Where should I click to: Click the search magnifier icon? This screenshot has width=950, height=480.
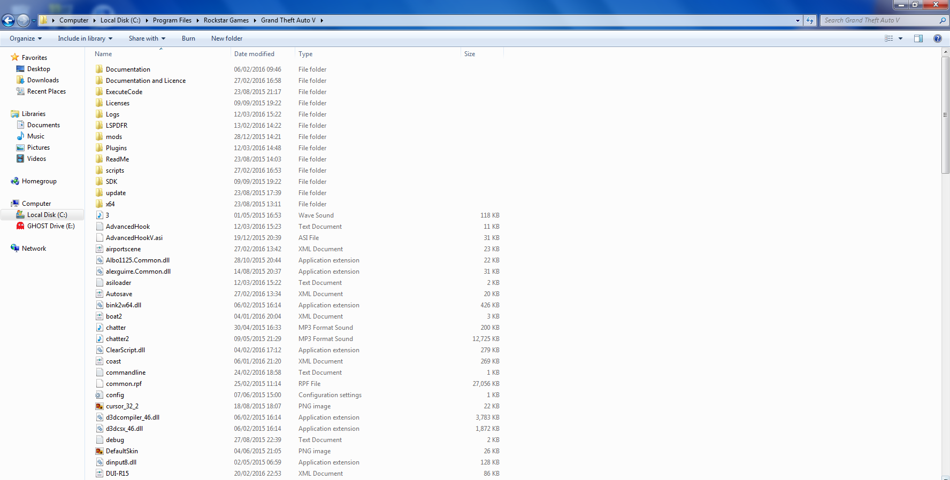point(943,20)
